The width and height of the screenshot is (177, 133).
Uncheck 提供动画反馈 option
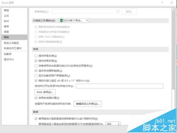pyautogui.click(x=36, y=61)
